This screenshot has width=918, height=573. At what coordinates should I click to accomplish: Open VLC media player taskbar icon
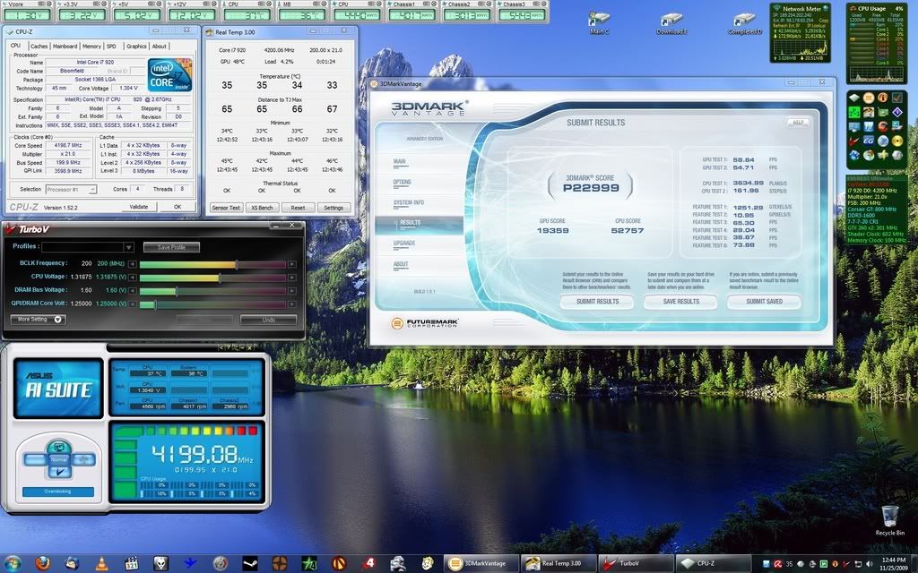pos(101,564)
